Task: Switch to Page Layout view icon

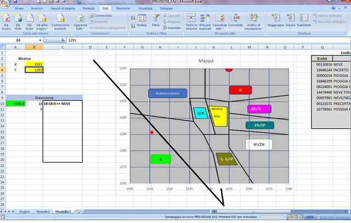Action: (296, 217)
